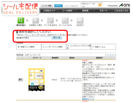
Task: Open the 商品紹介ページ link
Action: pyautogui.click(x=88, y=99)
